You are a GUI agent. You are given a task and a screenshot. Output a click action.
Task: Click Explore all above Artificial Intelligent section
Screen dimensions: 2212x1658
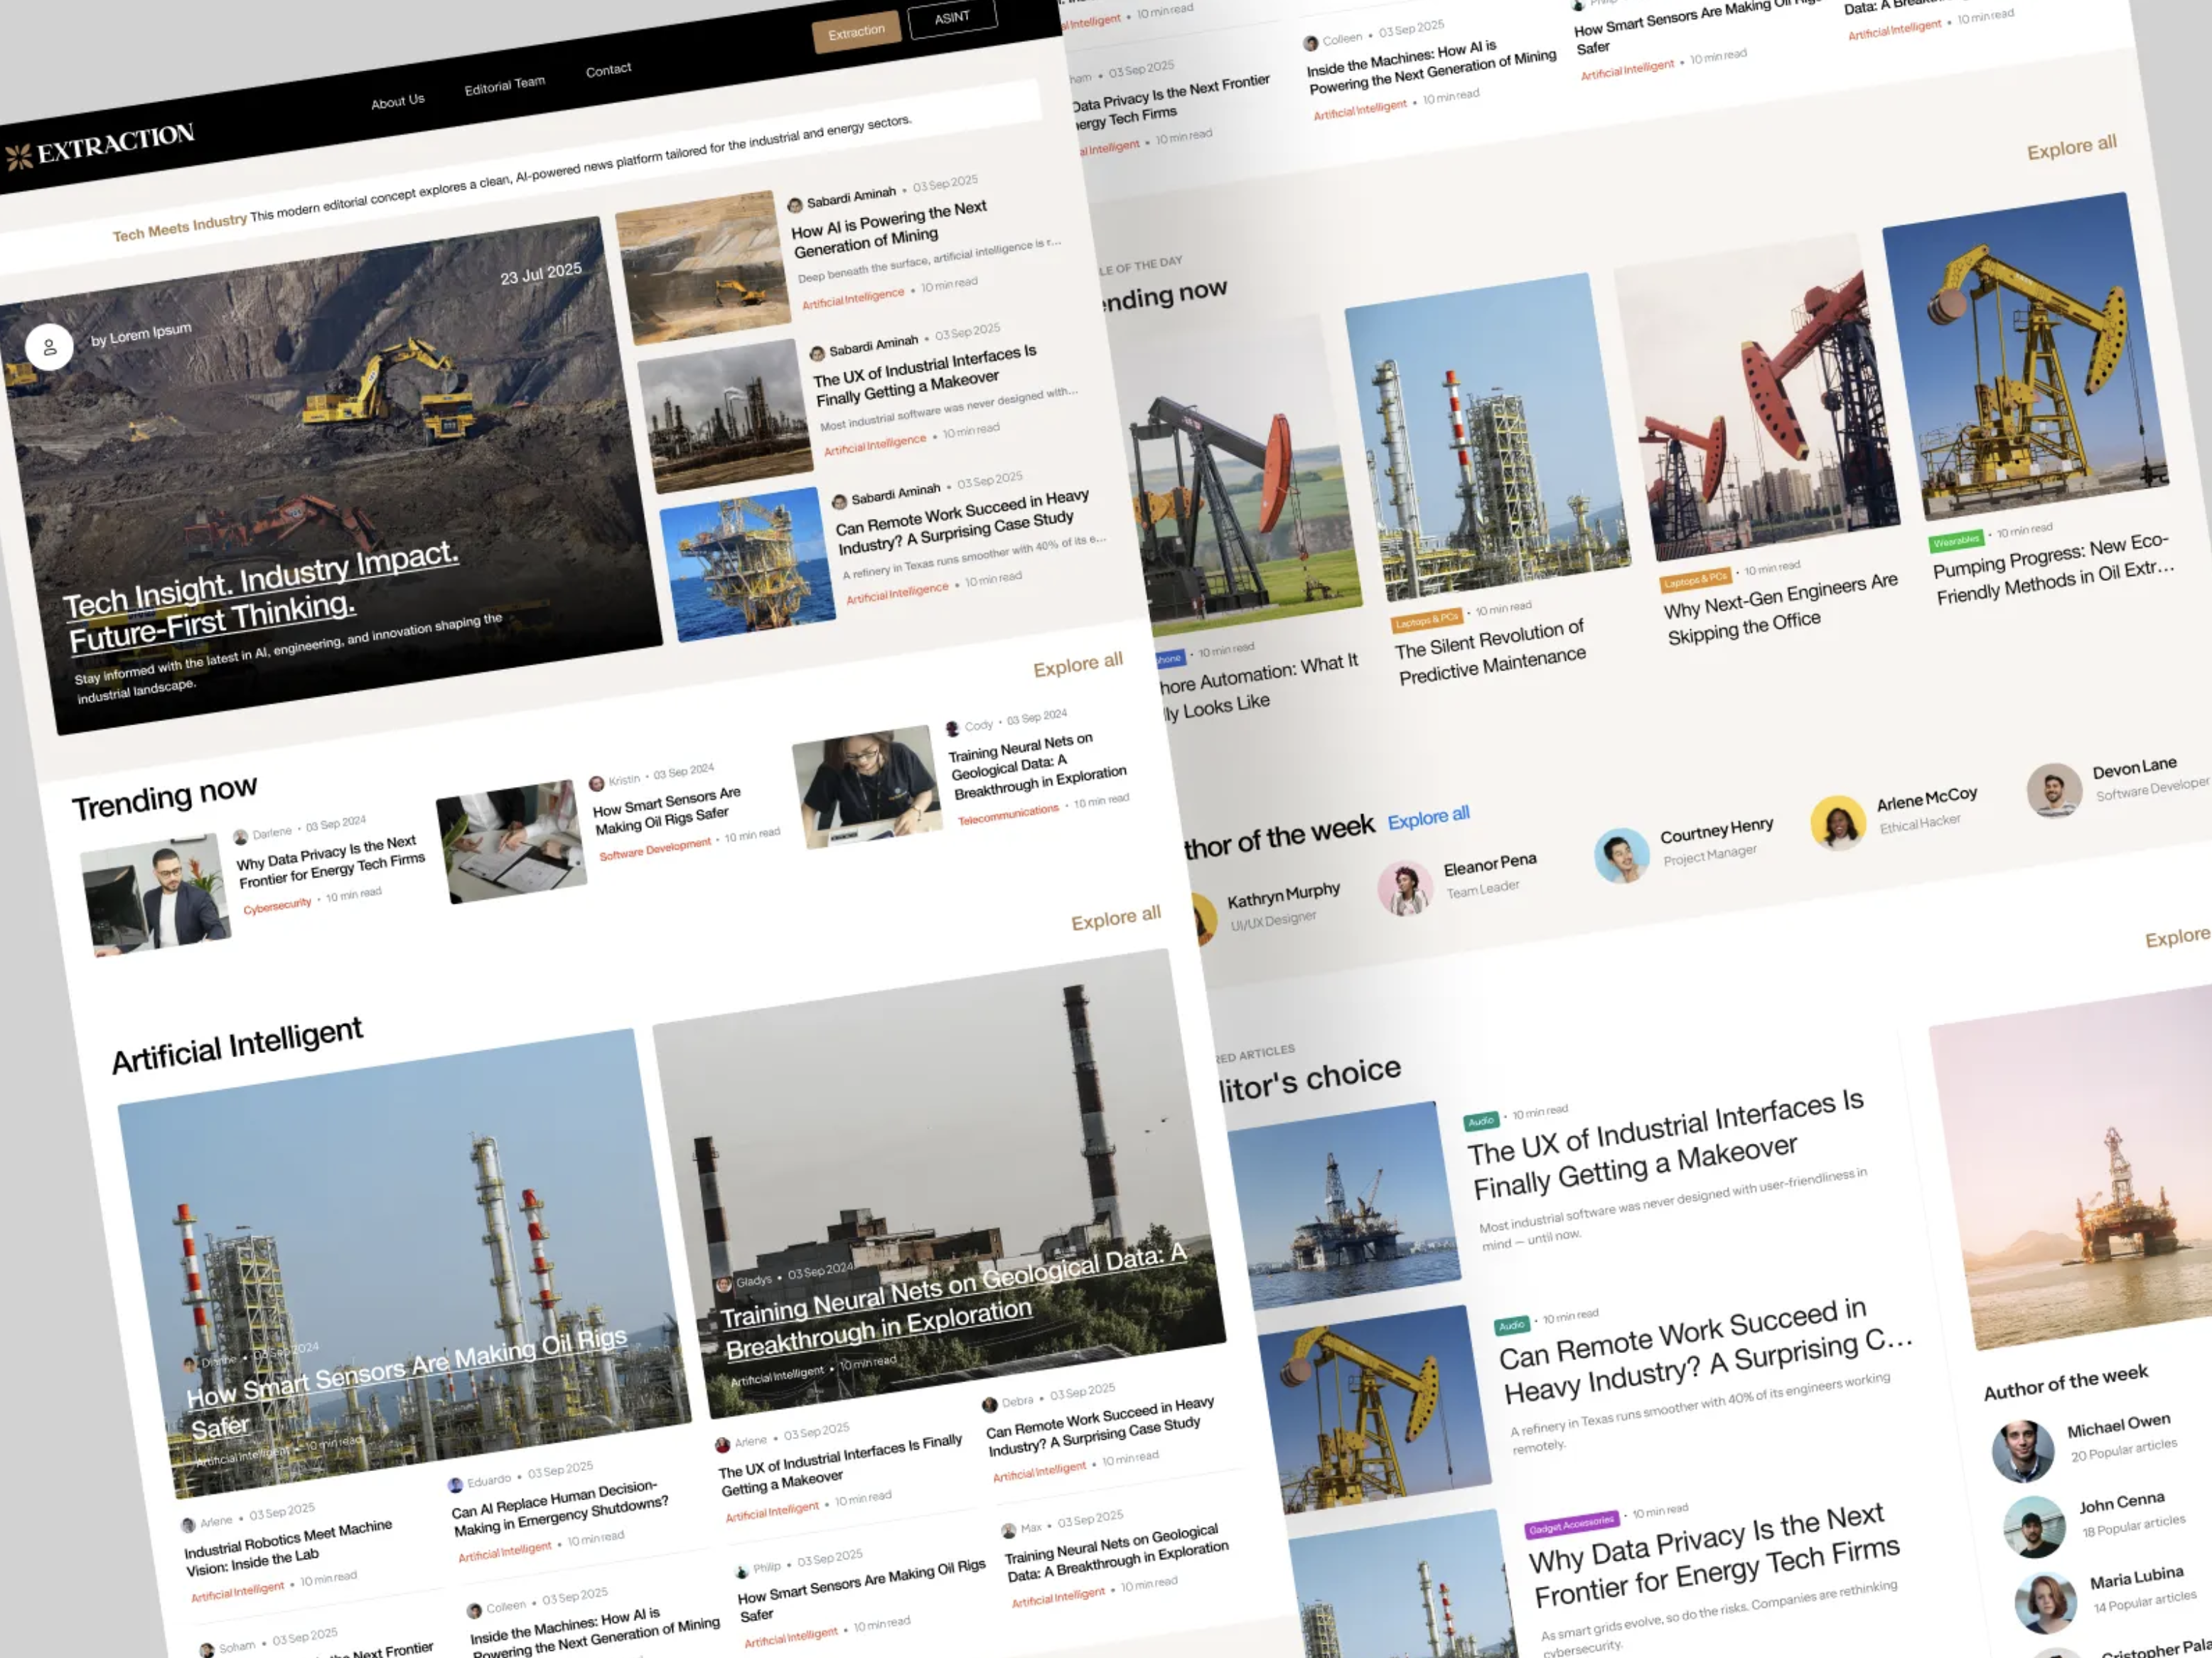pos(1115,918)
